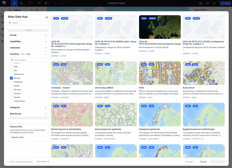Image resolution: width=232 pixels, height=168 pixels.
Task: Select the cursor pointer tool in the top toolbar
Action: pyautogui.click(x=14, y=3)
